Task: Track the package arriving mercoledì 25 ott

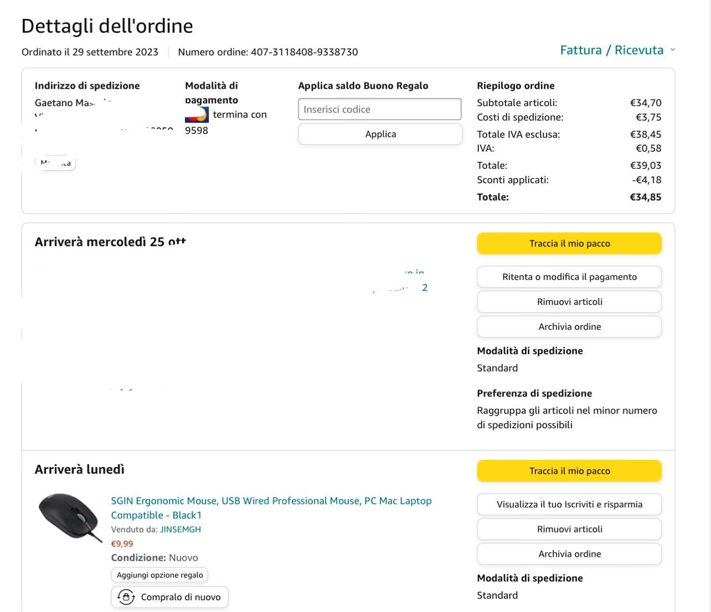Action: (569, 243)
